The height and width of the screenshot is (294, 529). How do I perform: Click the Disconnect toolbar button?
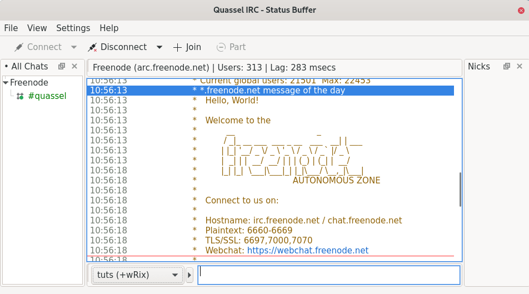coord(117,47)
